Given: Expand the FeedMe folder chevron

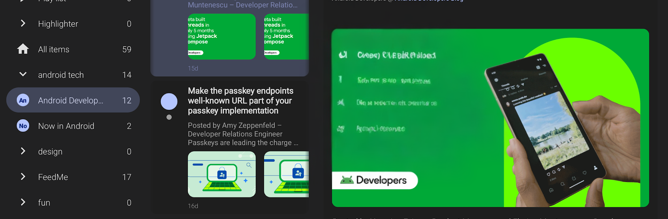Looking at the screenshot, I should 23,177.
